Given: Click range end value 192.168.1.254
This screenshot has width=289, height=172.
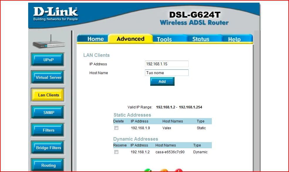Looking at the screenshot, I should pyautogui.click(x=191, y=107).
